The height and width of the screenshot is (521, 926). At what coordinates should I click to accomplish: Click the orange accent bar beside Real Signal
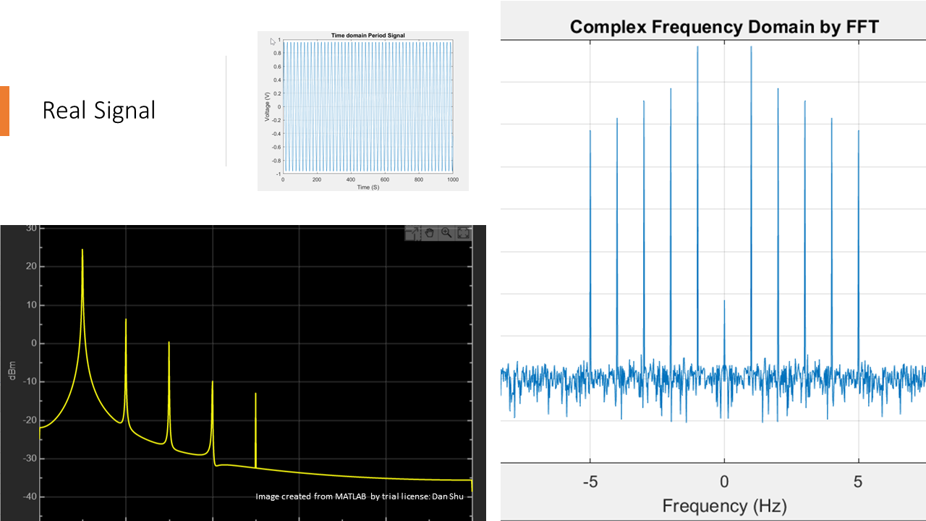(4, 111)
